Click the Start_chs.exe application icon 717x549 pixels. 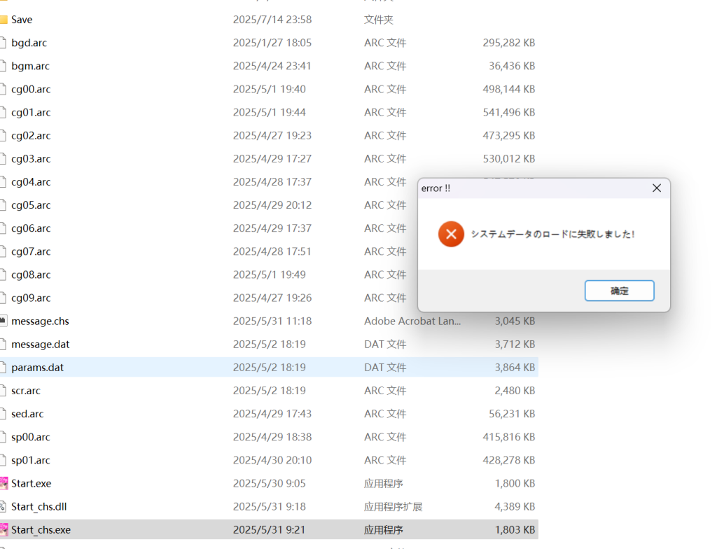point(4,530)
